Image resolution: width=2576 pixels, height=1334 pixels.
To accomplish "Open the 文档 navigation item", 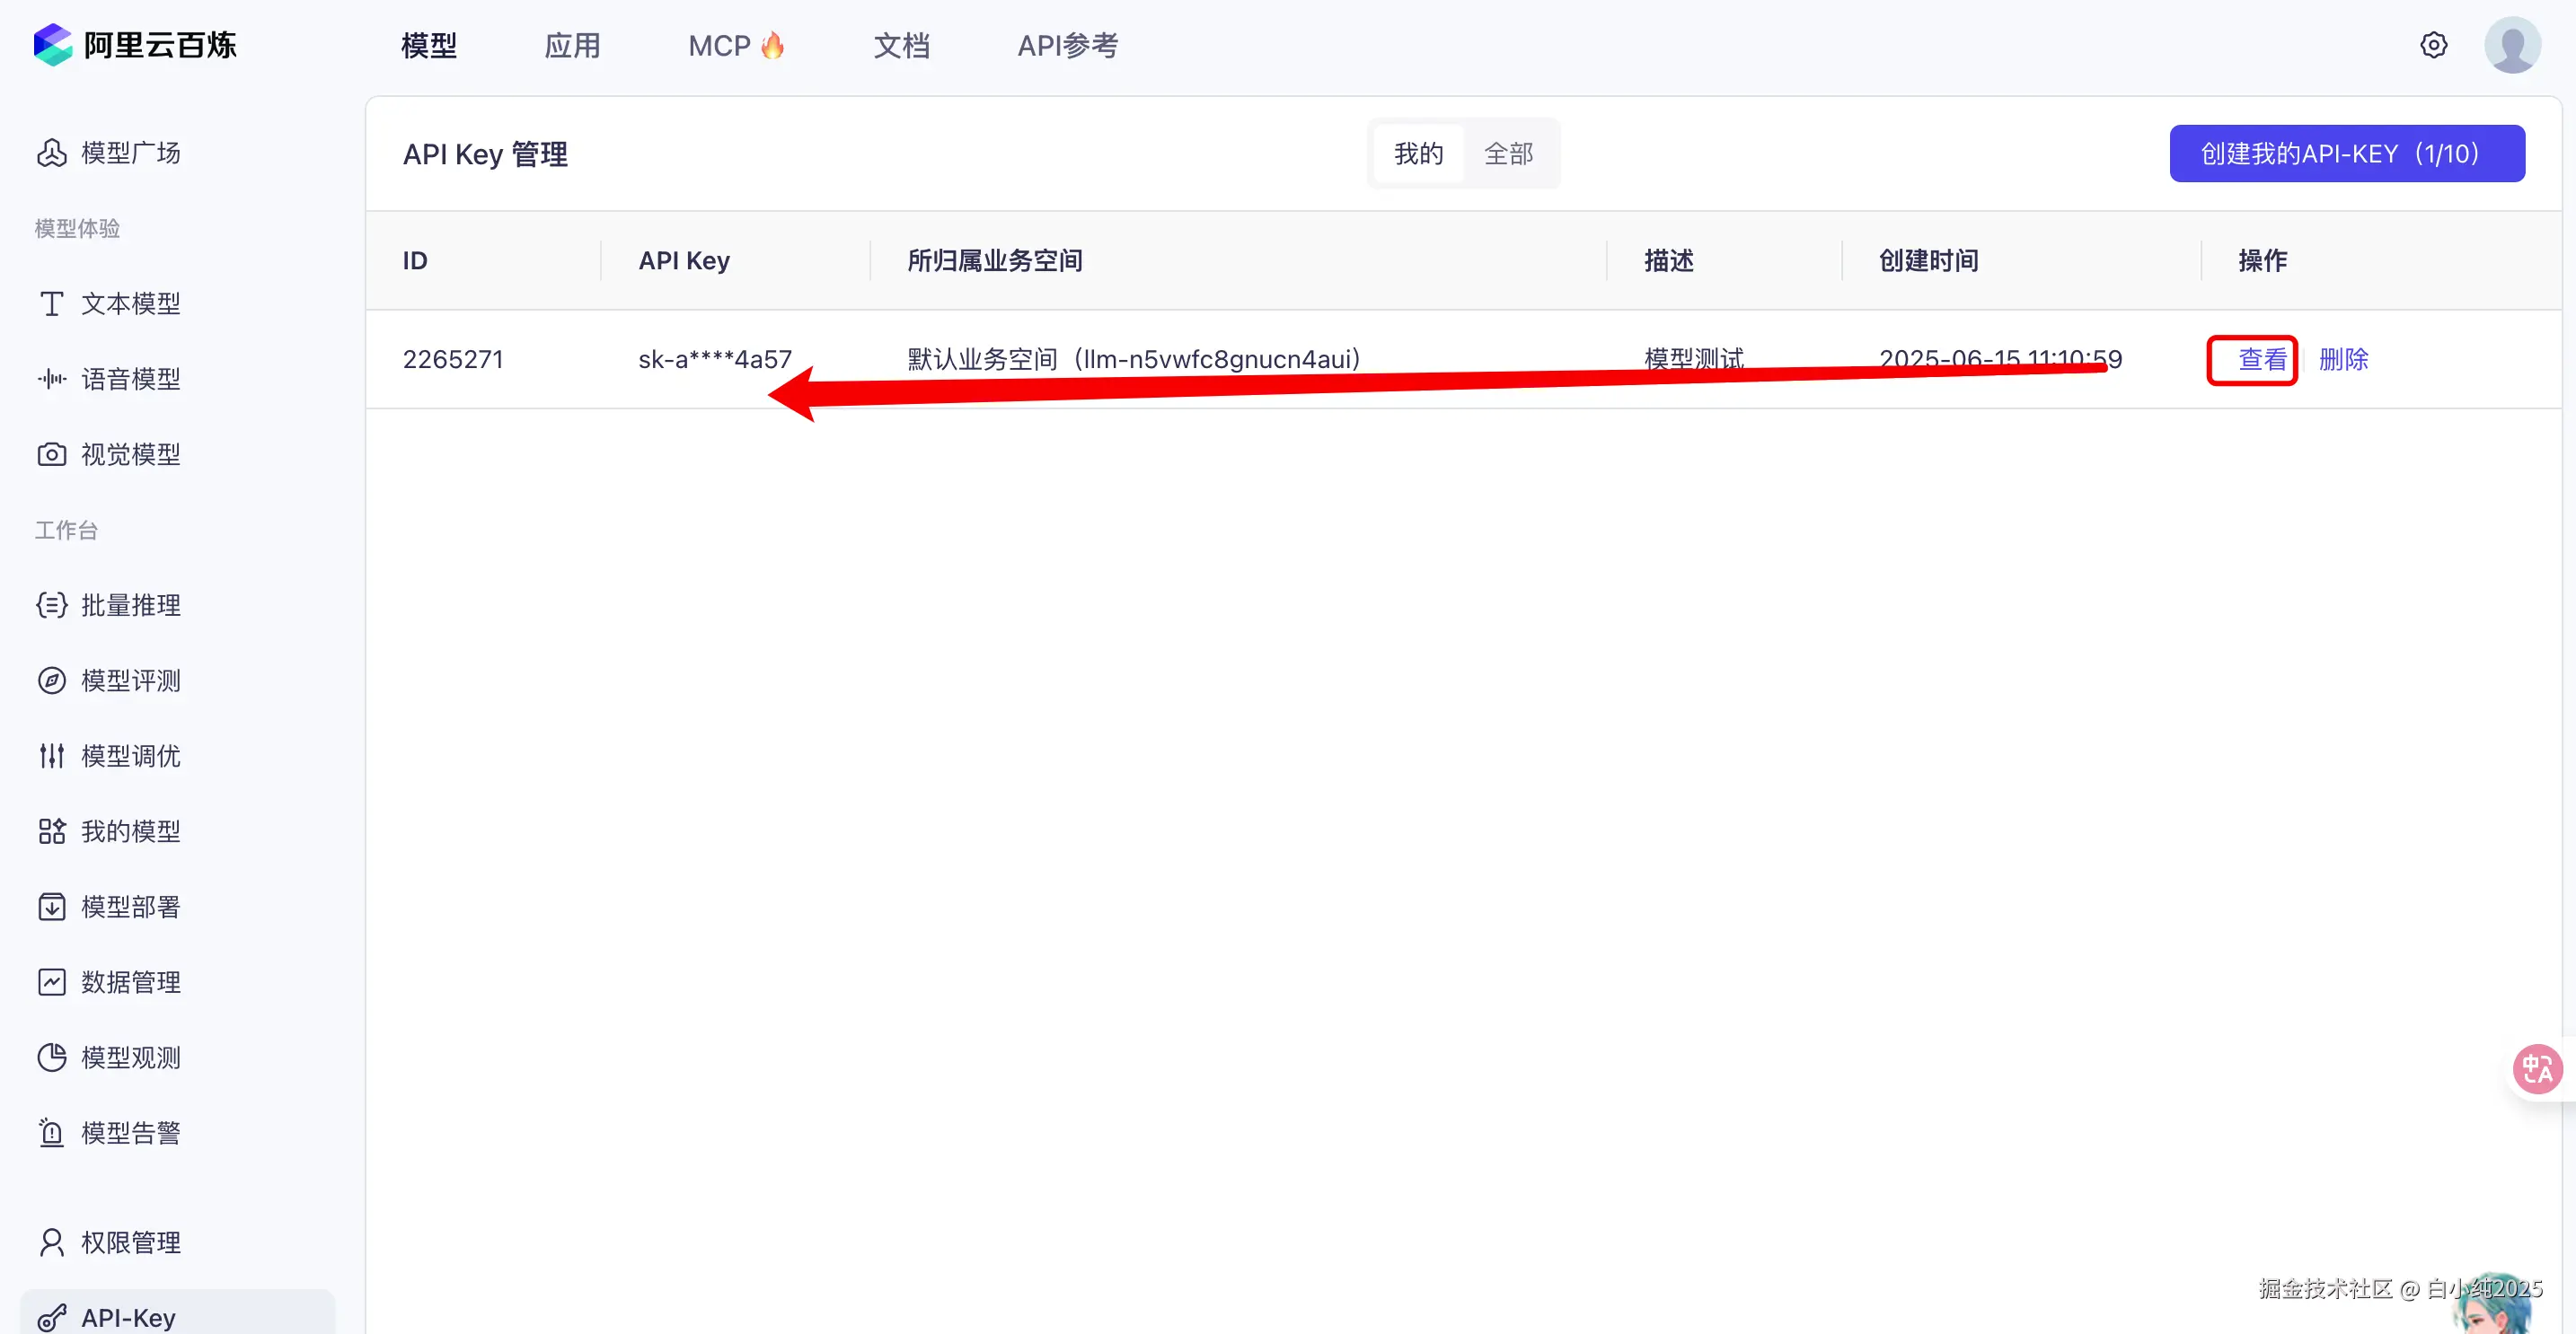I will (901, 46).
